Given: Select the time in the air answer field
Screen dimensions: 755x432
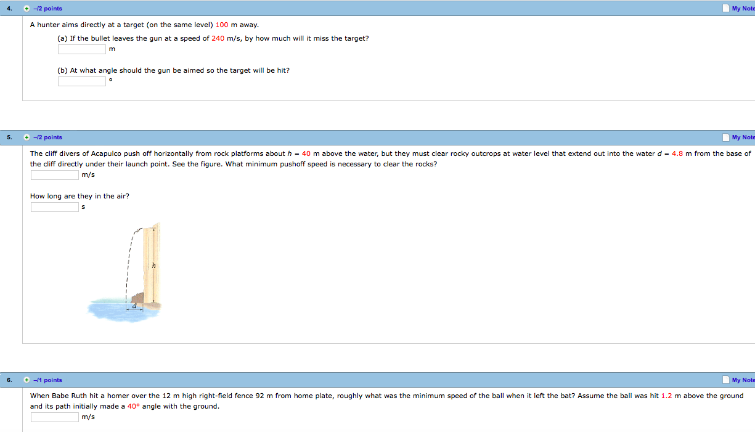Looking at the screenshot, I should (x=55, y=207).
